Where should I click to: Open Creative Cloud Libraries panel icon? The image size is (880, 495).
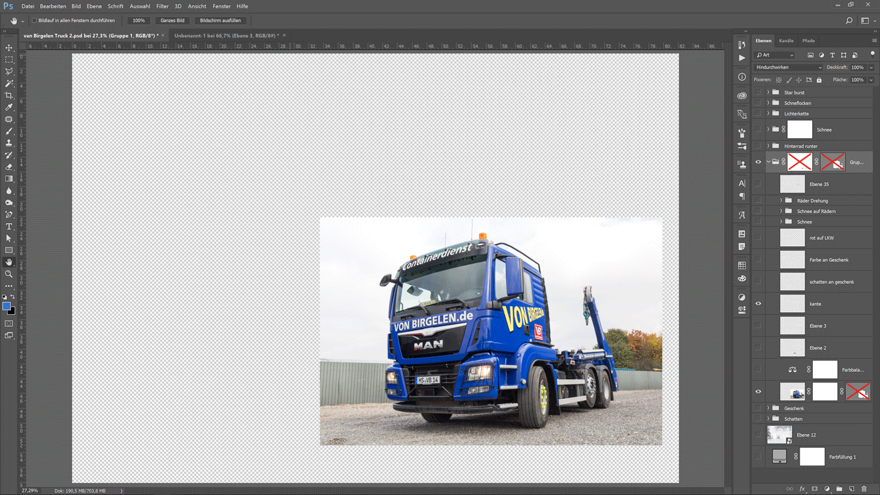click(x=742, y=95)
